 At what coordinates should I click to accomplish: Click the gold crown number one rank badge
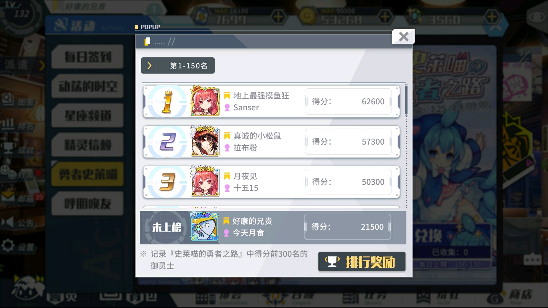click(x=167, y=102)
